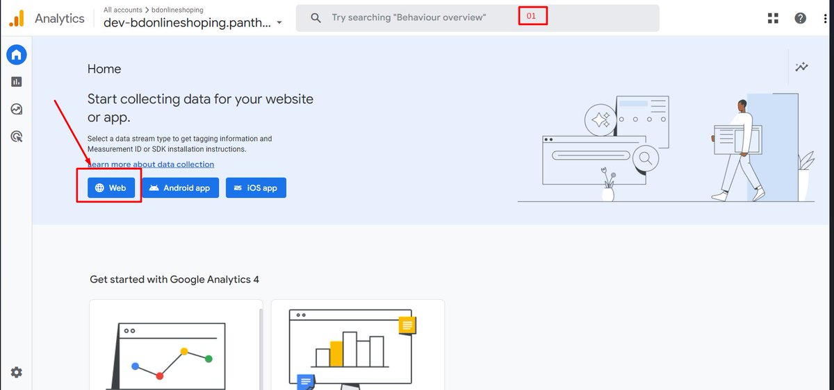
Task: Open Reports bar-chart icon in the sidebar
Action: (x=17, y=82)
